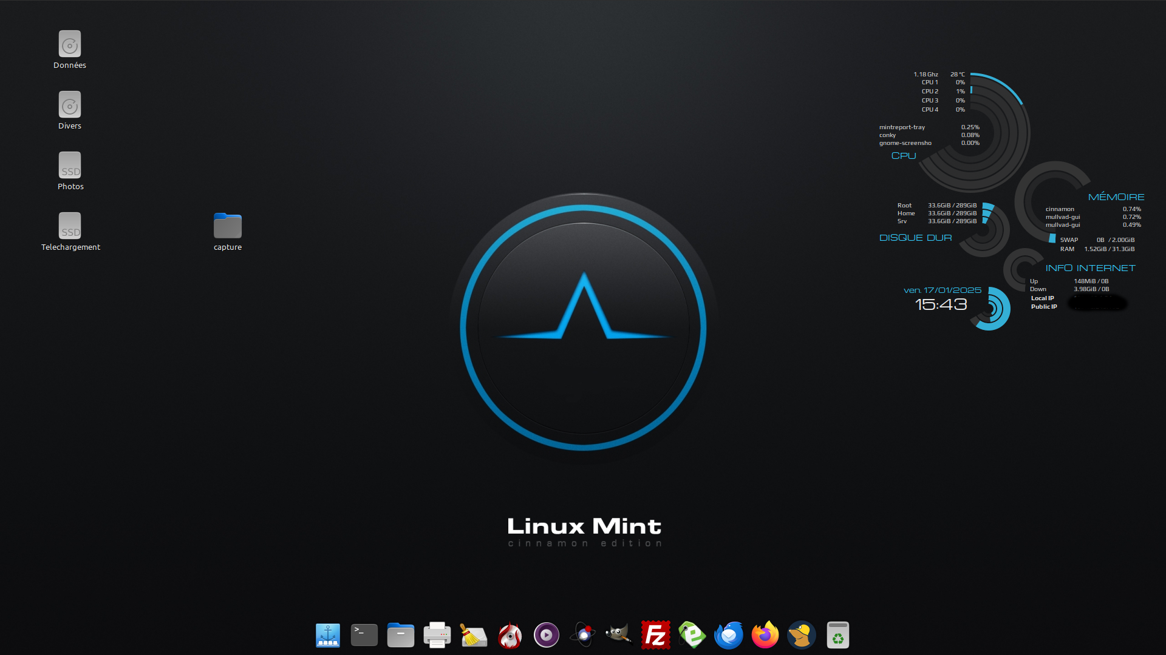The width and height of the screenshot is (1166, 655).
Task: Open the capture folder on the desktop
Action: click(228, 226)
